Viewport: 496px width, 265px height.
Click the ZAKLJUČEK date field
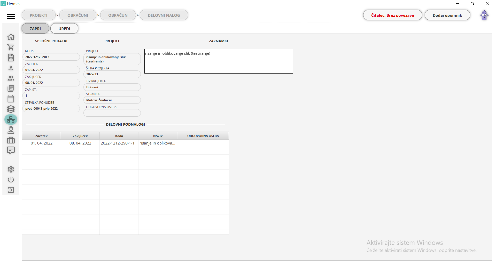coord(51,83)
